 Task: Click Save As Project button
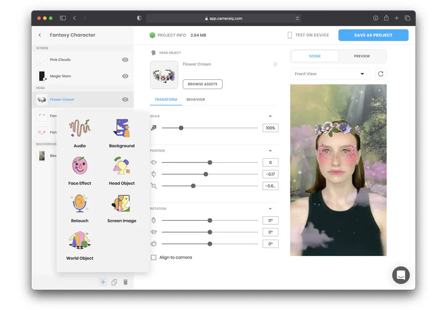click(x=373, y=35)
